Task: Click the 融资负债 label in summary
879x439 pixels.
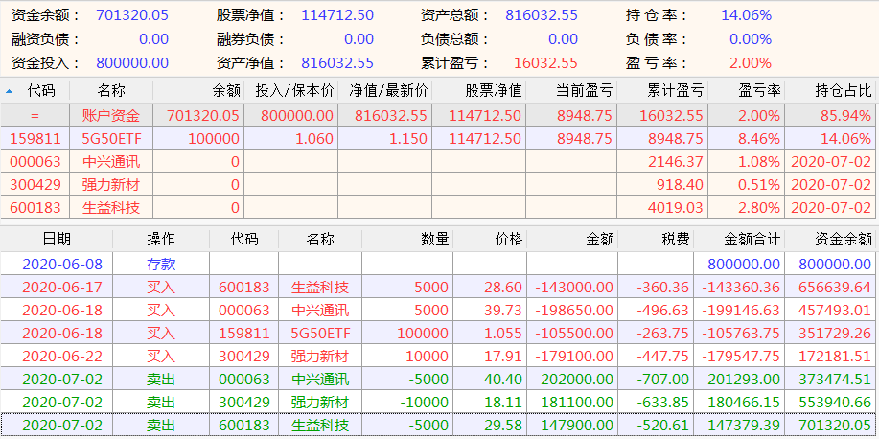Action: coord(46,39)
